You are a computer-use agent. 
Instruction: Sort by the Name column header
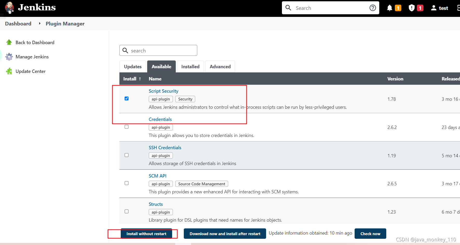(x=155, y=79)
